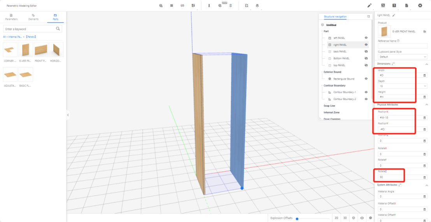Select the E-VER FRONT panel thumbnail
This screenshot has height=222, width=431.
pyautogui.click(x=26, y=51)
